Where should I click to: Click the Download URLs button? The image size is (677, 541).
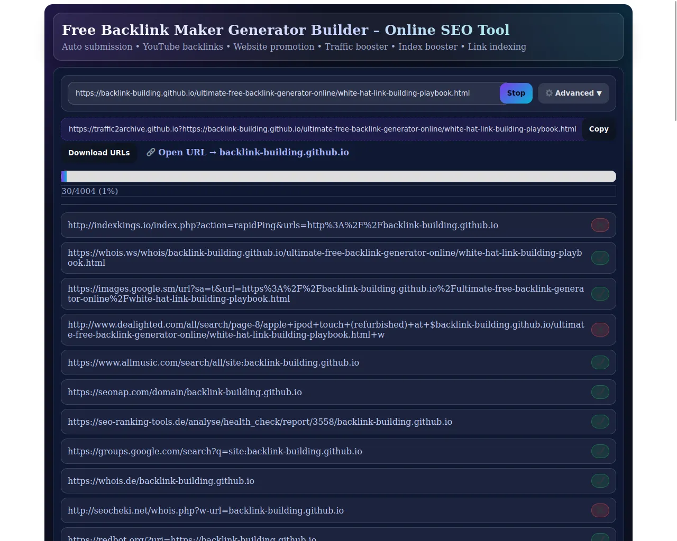tap(99, 153)
